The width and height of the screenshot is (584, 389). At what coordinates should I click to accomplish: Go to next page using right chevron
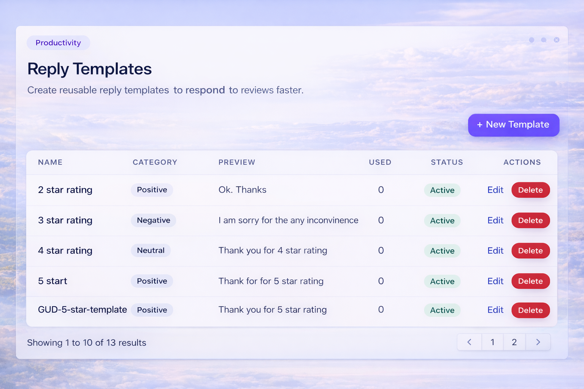coord(538,342)
